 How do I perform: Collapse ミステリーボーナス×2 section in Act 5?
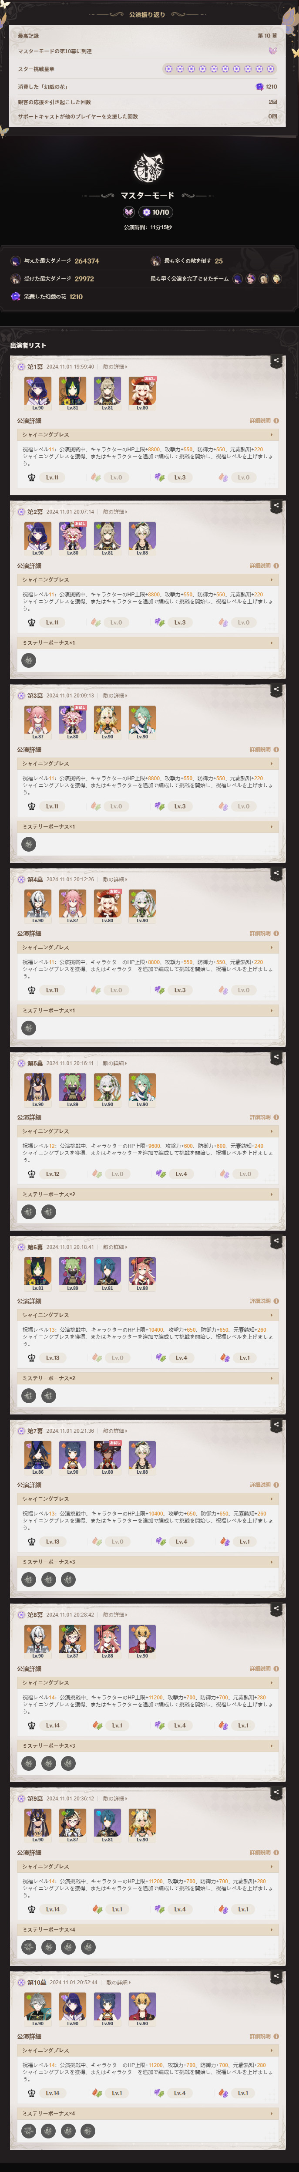(x=148, y=1194)
